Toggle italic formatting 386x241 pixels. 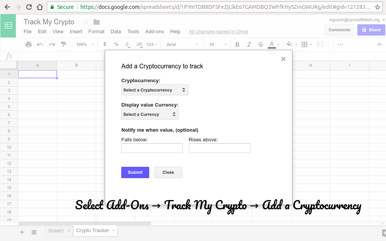point(249,45)
